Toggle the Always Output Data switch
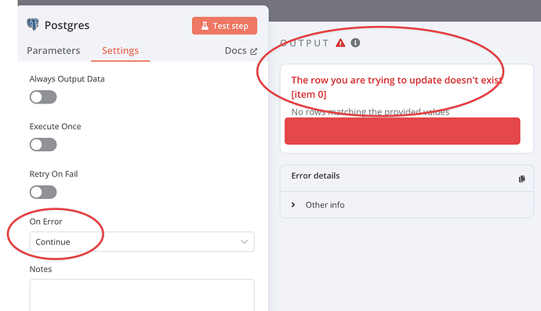 (43, 97)
